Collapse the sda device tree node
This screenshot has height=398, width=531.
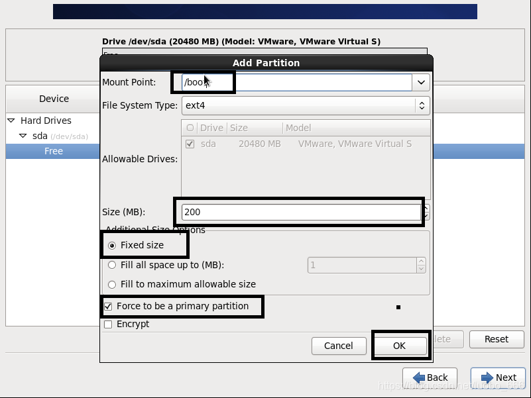click(x=23, y=136)
